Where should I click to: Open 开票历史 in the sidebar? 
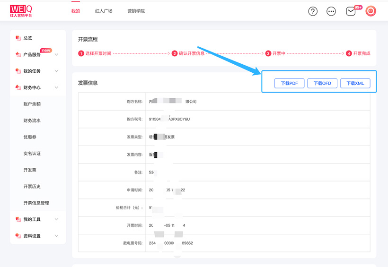coord(32,187)
